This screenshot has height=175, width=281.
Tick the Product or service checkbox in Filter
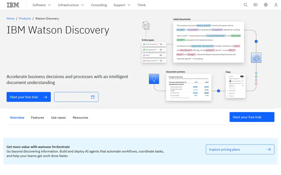(x=230, y=83)
